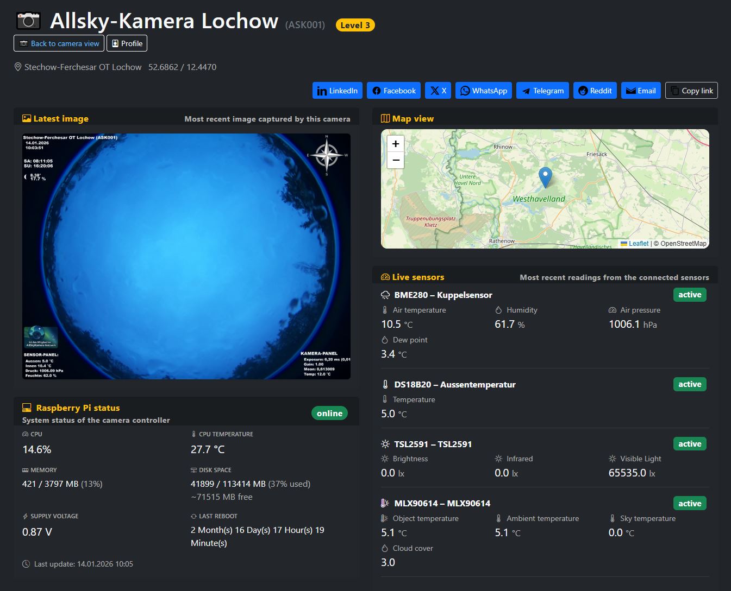Toggle the online status badge of Raspberry Pi
This screenshot has width=731, height=591.
click(x=329, y=413)
